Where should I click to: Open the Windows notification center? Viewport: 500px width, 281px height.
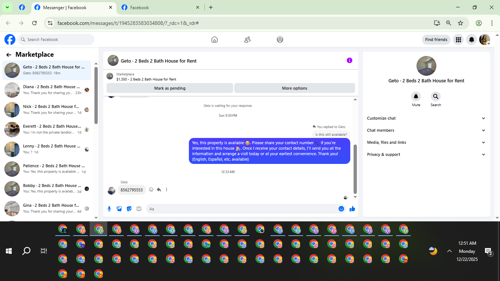point(488,251)
